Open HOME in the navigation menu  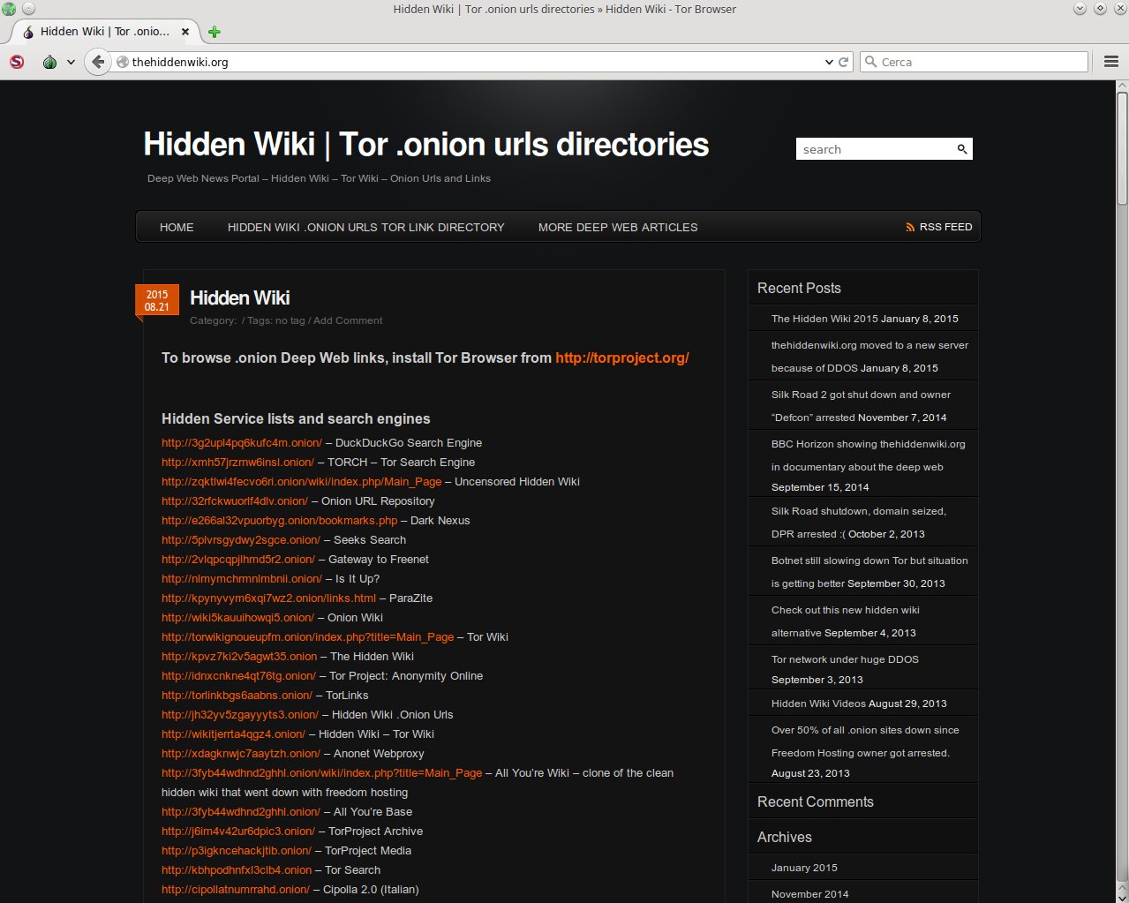click(177, 227)
